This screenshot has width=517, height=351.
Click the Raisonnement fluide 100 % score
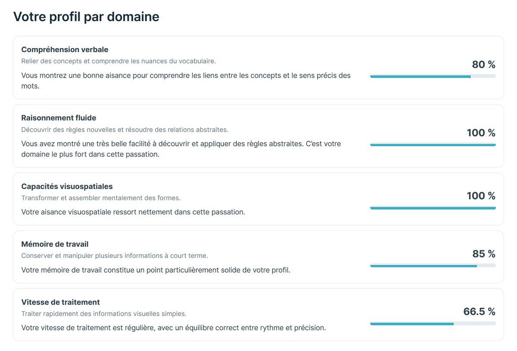pos(481,133)
